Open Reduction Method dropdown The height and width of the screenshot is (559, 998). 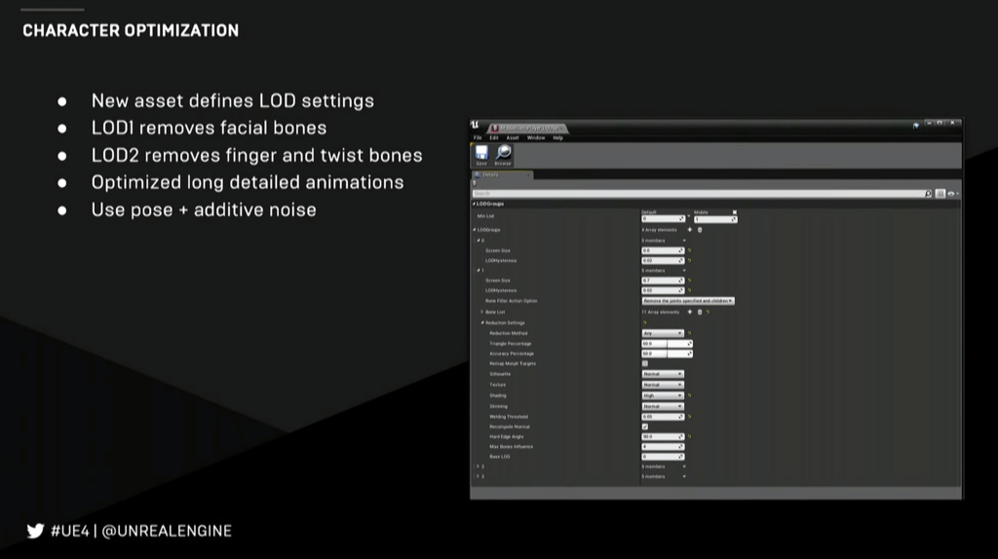[x=663, y=333]
